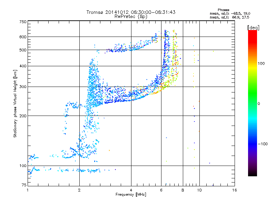Click the Frequency [MHz] axis label

pyautogui.click(x=131, y=195)
